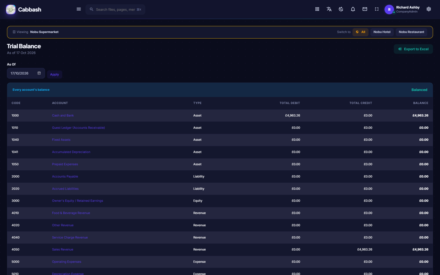Open the settings gear icon
Viewport: 440px width, 275px height.
tap(429, 9)
